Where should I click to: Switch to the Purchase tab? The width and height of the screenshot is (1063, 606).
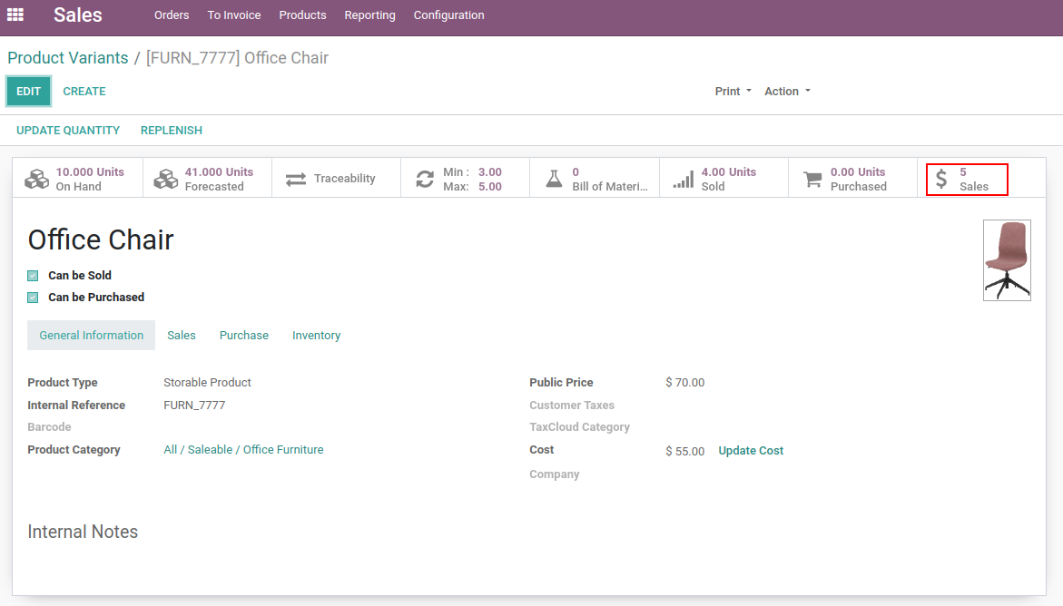pos(243,336)
